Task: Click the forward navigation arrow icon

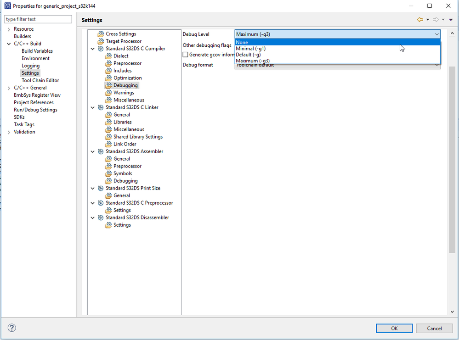Action: [x=436, y=20]
